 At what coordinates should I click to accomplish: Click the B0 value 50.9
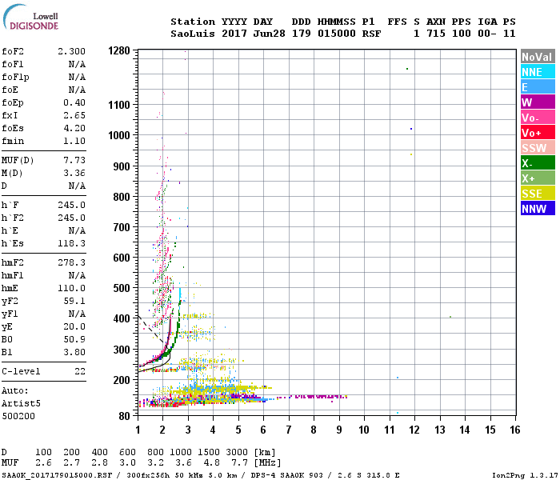[x=74, y=340]
